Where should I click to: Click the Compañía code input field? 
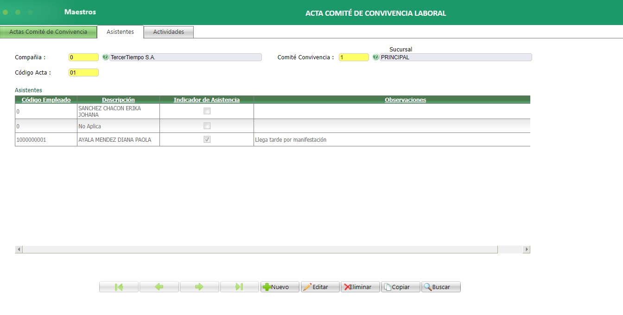click(83, 57)
